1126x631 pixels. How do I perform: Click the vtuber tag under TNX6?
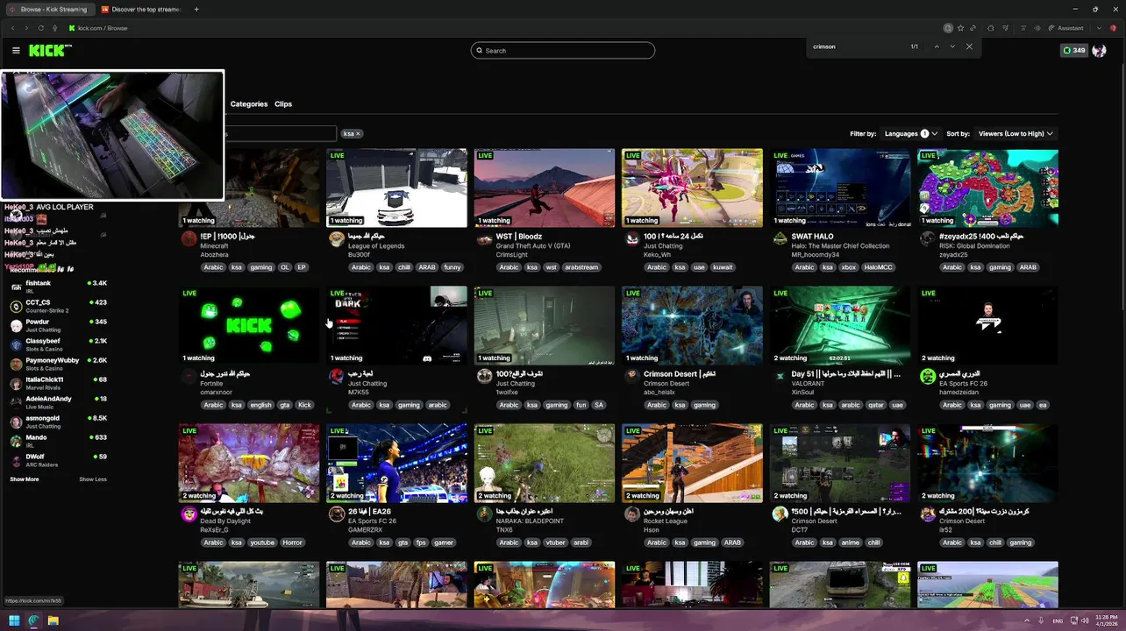pyautogui.click(x=556, y=542)
